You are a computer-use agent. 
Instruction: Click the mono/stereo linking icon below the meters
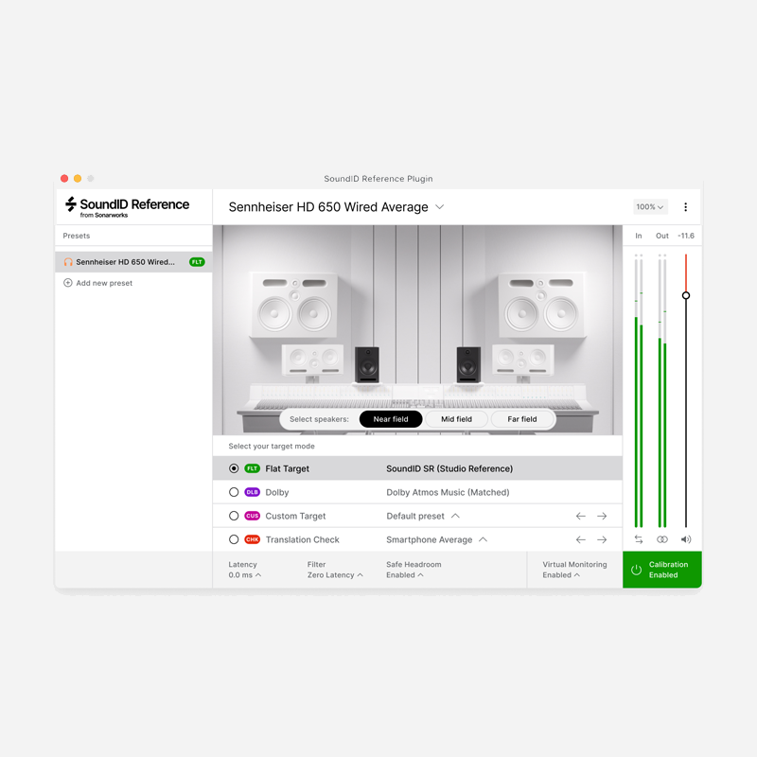click(661, 538)
